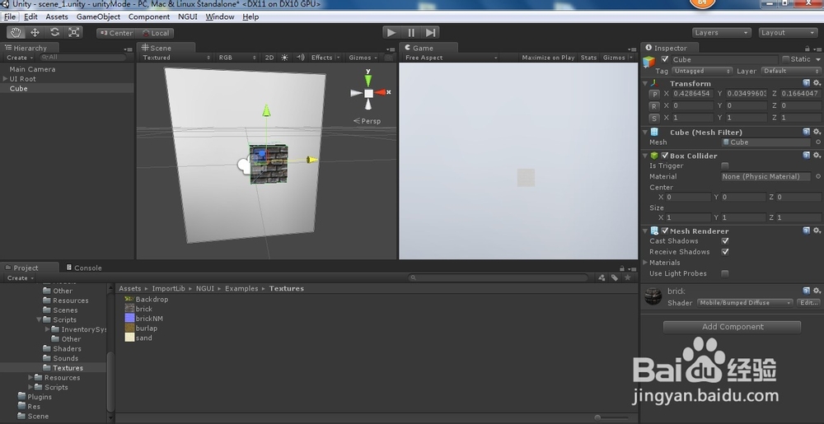Enable the Static checkbox
The width and height of the screenshot is (824, 424).
pos(786,59)
